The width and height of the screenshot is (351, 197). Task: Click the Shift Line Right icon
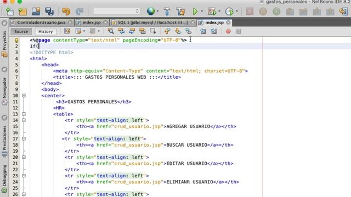(x=213, y=31)
